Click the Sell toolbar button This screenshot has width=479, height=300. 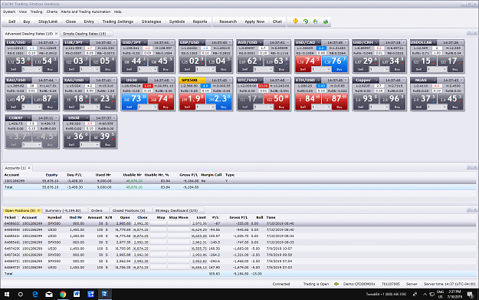point(12,21)
